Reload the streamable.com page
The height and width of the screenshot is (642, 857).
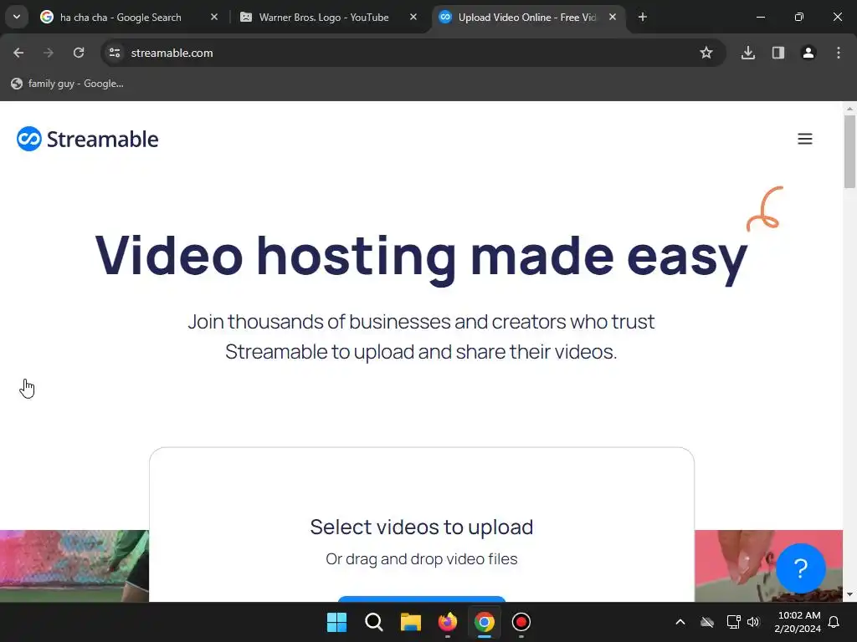(x=79, y=53)
